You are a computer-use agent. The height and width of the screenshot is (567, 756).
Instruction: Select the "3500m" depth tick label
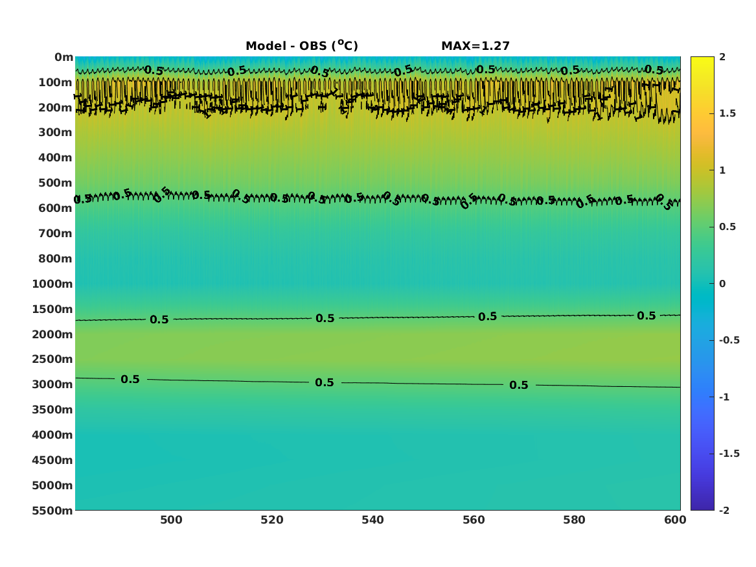tap(52, 410)
